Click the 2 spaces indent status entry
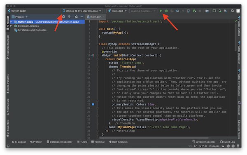This screenshot has height=155, width=247. pos(214,146)
